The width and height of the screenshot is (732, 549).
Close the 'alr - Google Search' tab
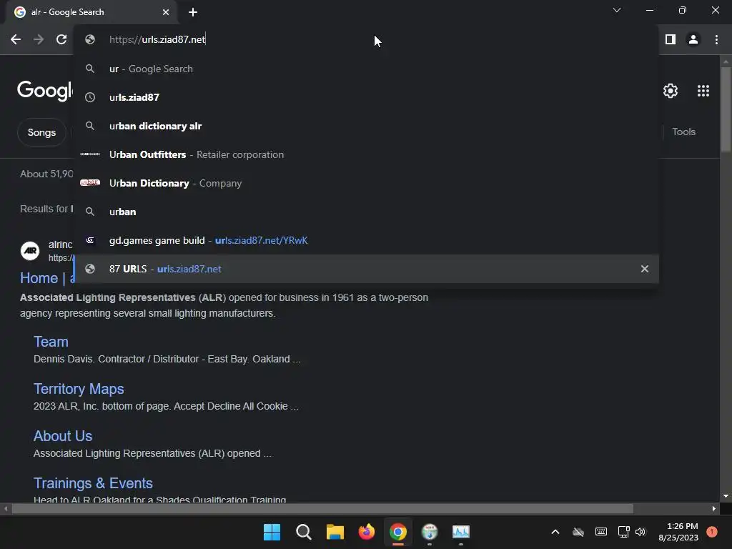click(166, 12)
